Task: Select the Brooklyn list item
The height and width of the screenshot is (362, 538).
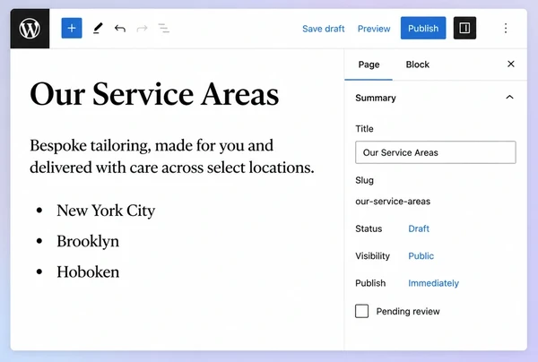Action: (88, 241)
